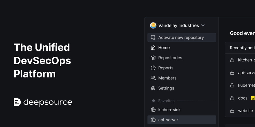Image resolution: width=255 pixels, height=127 pixels.
Task: Click the Members people icon
Action: [153, 78]
